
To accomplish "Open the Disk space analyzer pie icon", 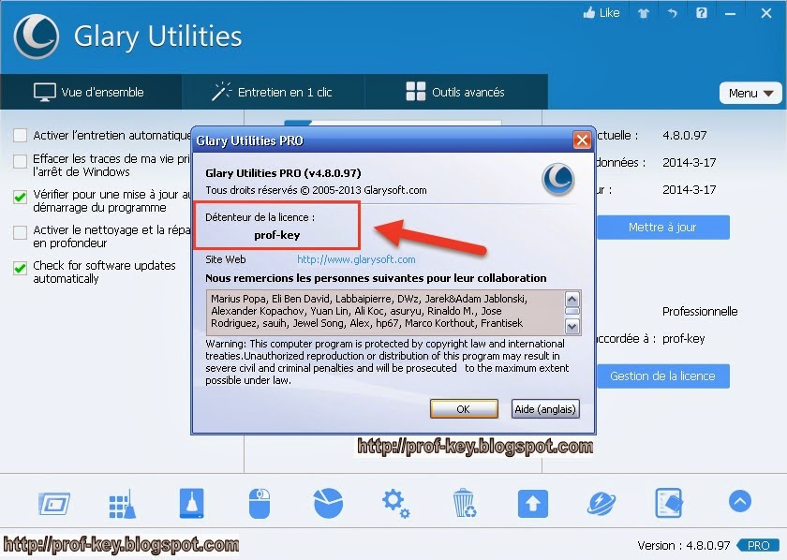I will tap(328, 503).
